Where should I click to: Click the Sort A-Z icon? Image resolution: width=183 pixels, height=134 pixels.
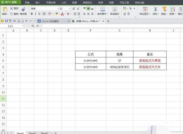(172, 9)
